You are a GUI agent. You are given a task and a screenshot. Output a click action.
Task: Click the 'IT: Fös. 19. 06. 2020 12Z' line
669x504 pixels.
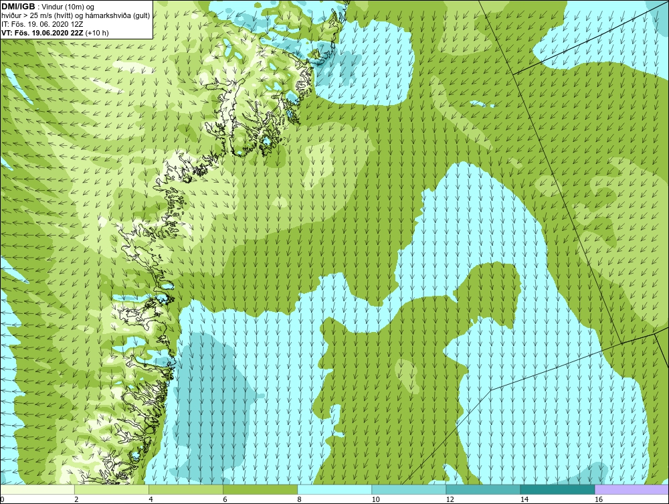41,24
